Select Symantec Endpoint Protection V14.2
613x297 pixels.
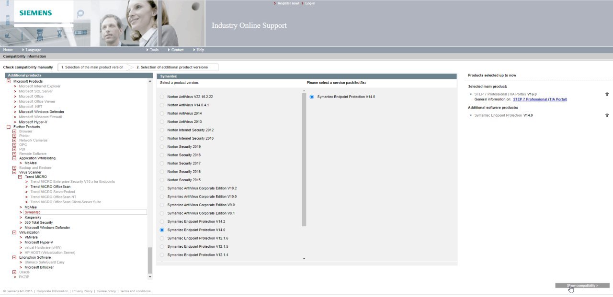(162, 221)
